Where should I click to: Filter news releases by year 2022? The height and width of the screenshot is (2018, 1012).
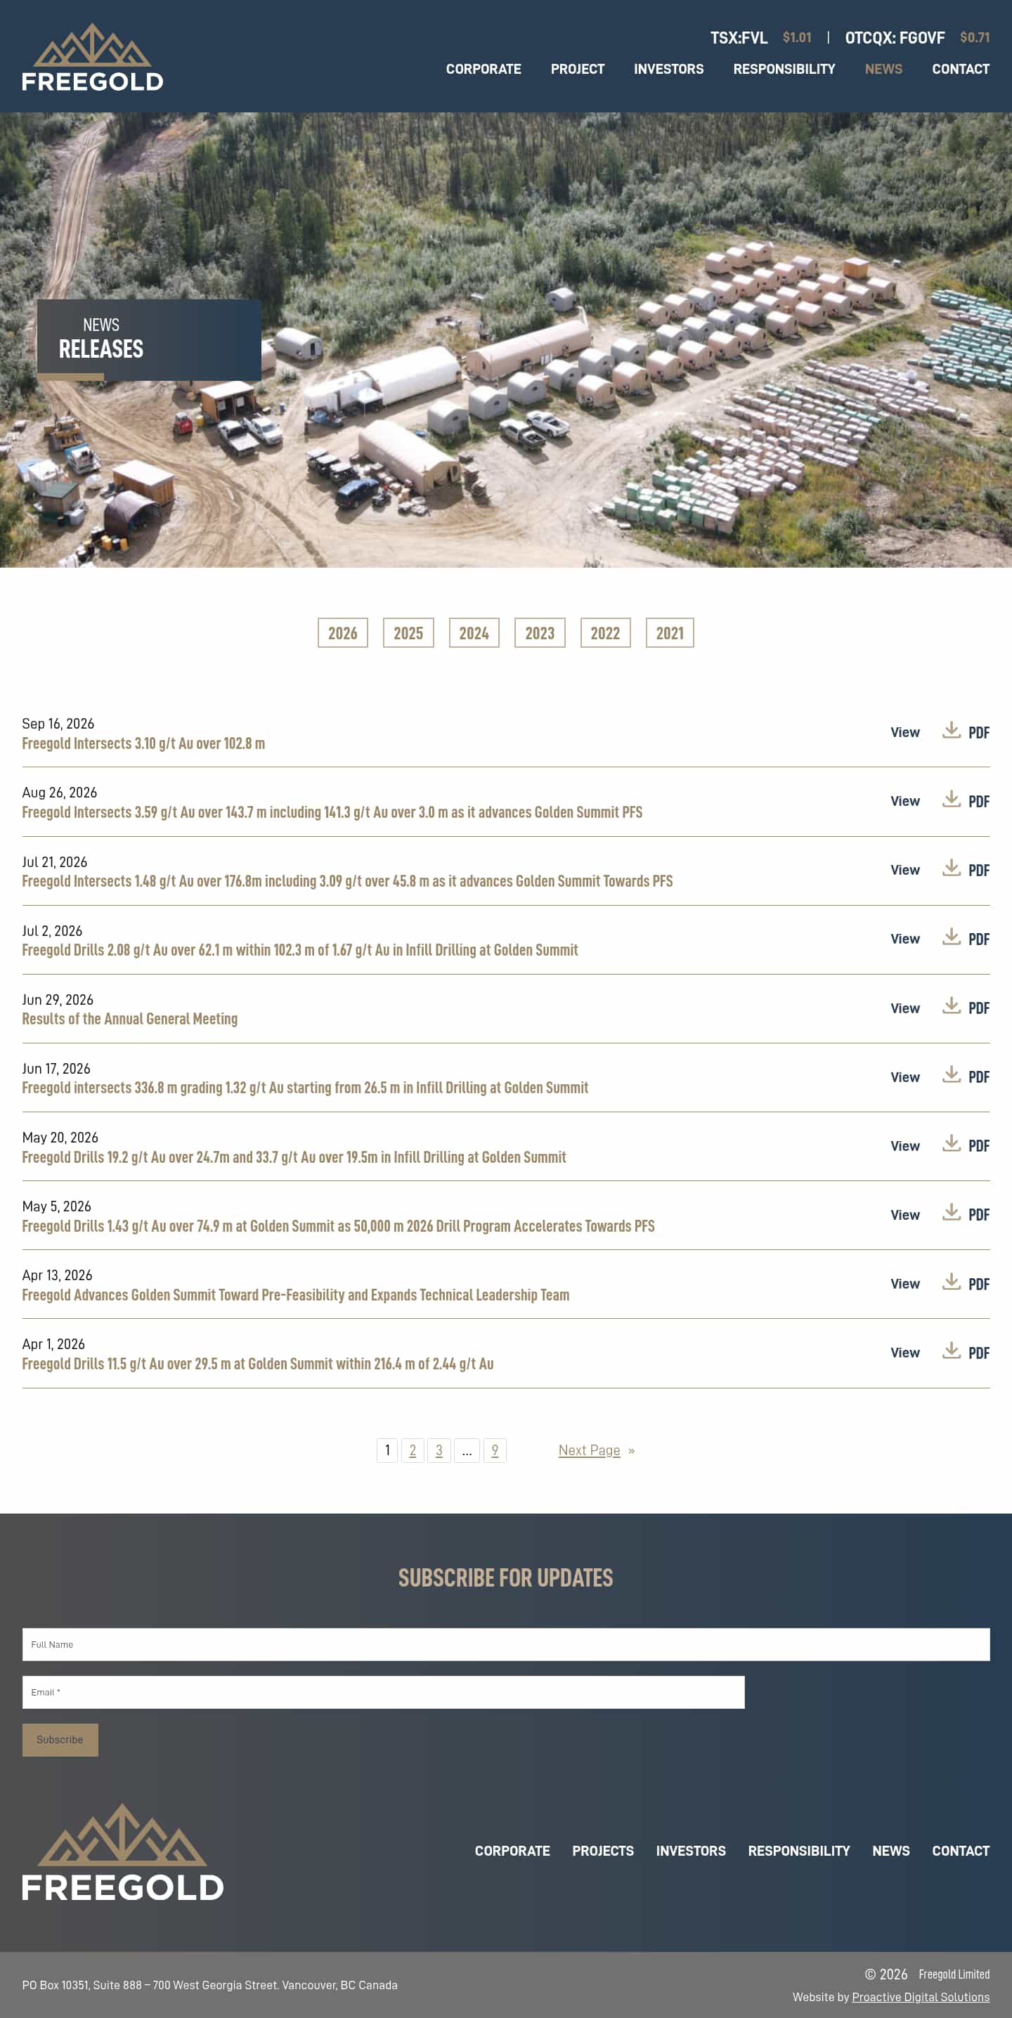(x=606, y=633)
